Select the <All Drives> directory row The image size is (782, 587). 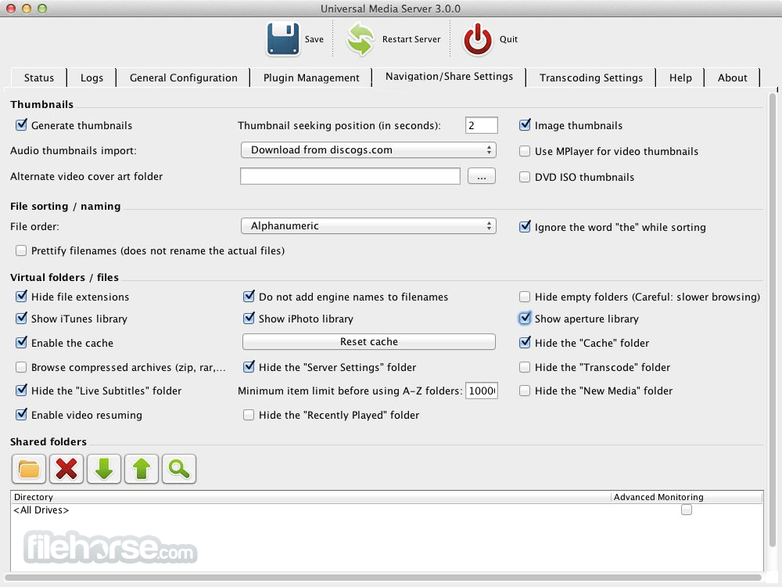[x=386, y=510]
